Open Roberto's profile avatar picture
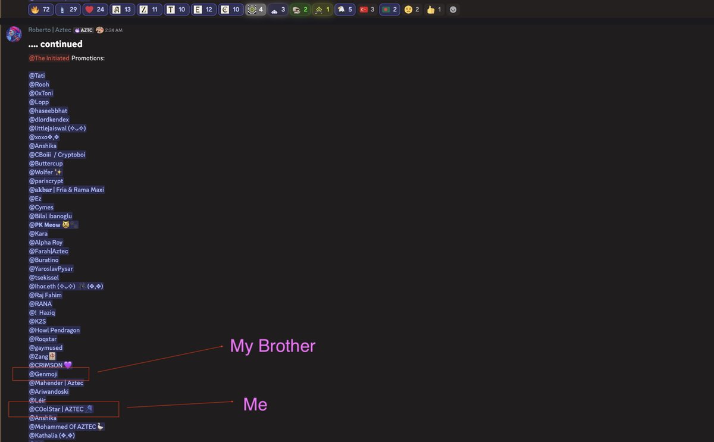714x442 pixels. point(14,34)
